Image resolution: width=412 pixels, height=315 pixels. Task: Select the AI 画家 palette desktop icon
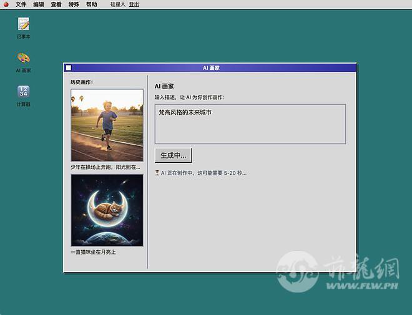pyautogui.click(x=24, y=59)
